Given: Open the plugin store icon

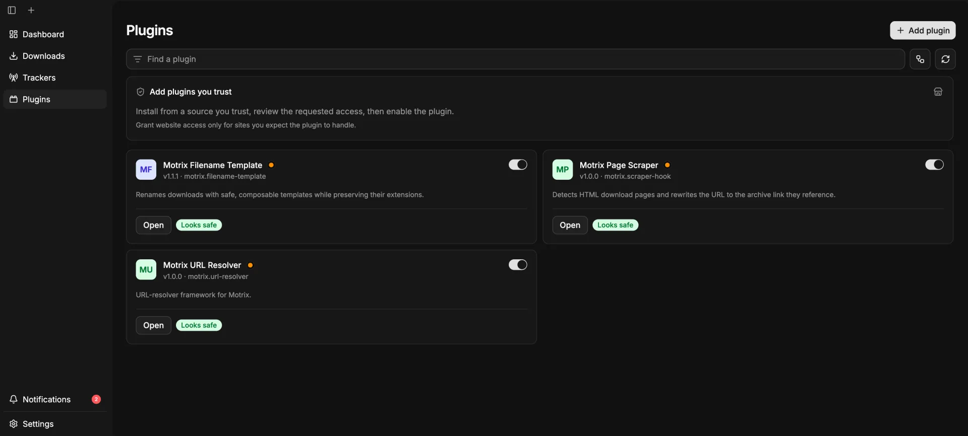Looking at the screenshot, I should pyautogui.click(x=938, y=92).
